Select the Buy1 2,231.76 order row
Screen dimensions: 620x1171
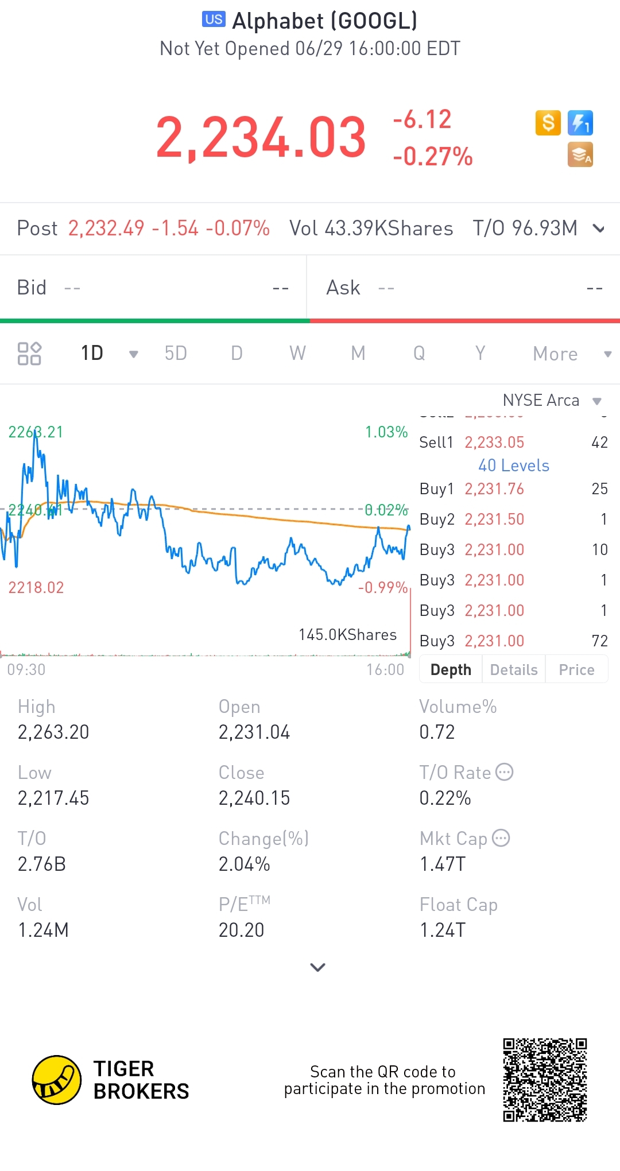(514, 488)
